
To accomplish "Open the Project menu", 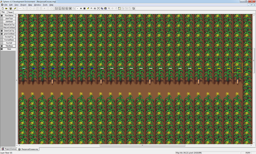I will point(23,5).
